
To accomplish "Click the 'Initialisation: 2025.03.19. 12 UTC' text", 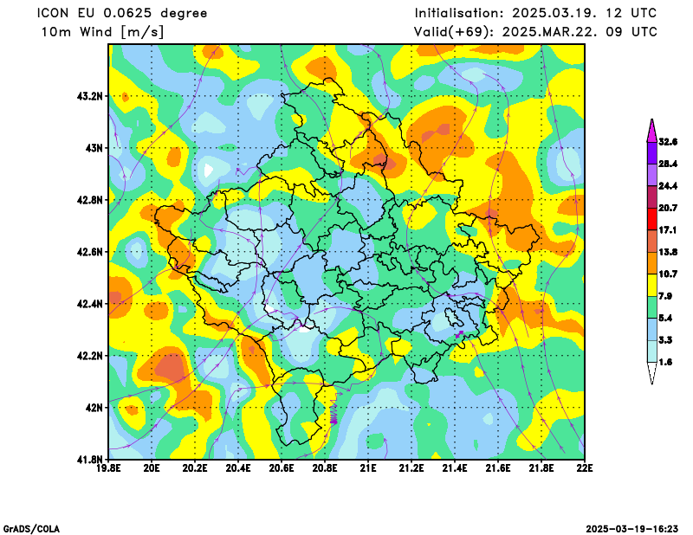I will click(x=535, y=13).
